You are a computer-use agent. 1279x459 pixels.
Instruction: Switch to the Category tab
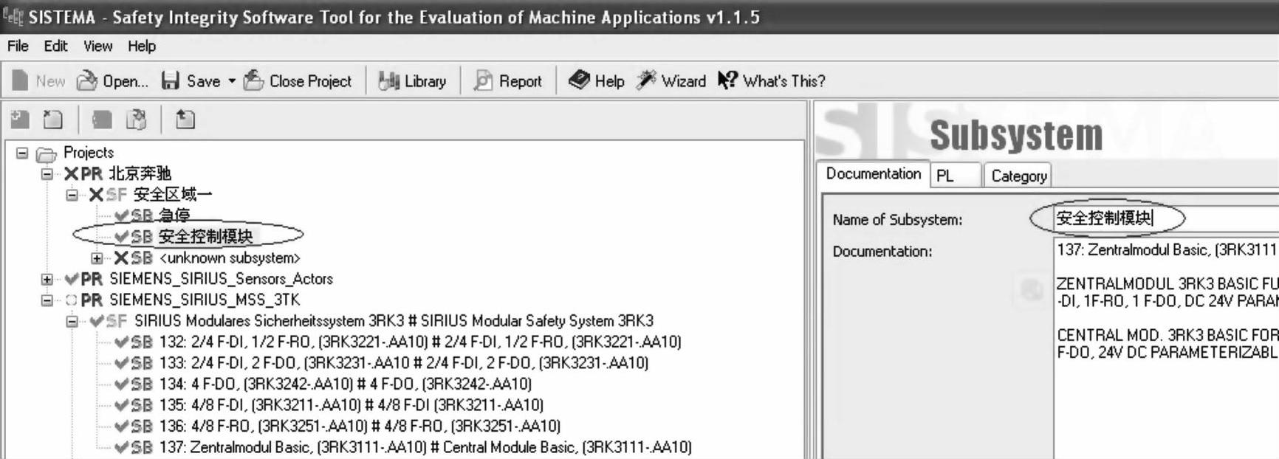pos(1018,176)
